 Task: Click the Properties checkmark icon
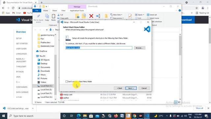tap(130, 16)
